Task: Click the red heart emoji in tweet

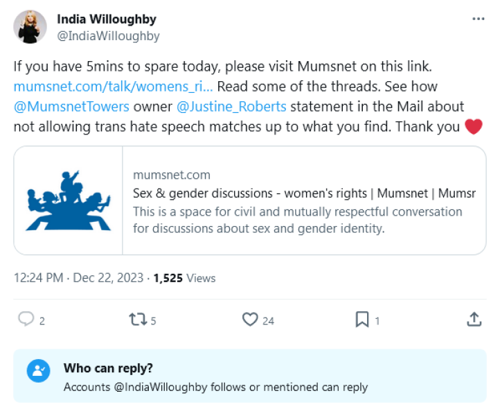Action: tap(474, 127)
